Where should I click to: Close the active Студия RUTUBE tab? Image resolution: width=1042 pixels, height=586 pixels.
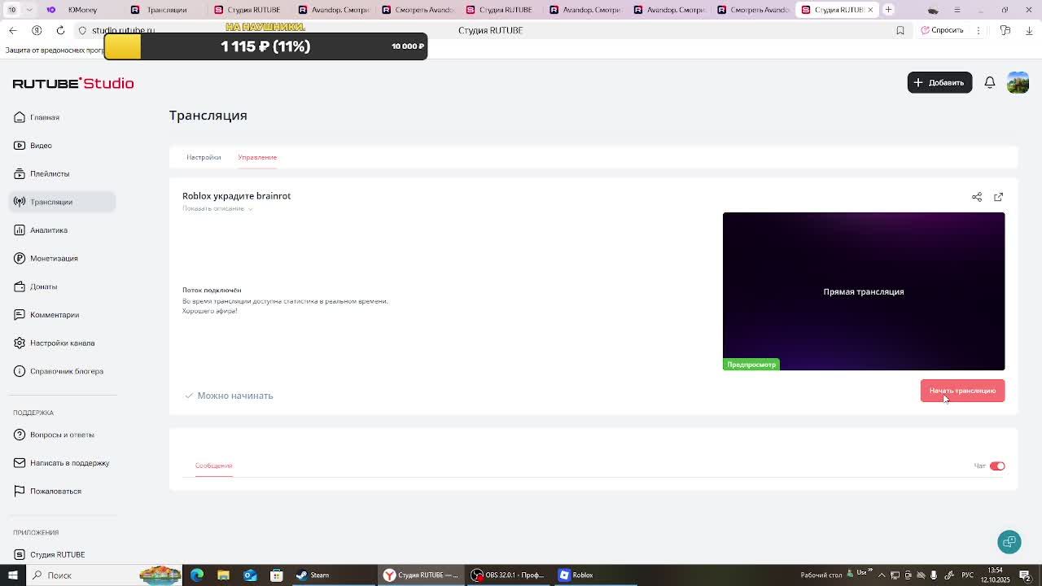(870, 10)
